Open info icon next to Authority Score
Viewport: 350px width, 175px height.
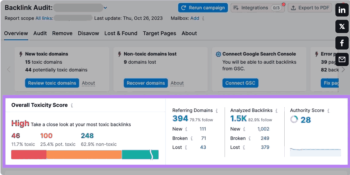coord(328,111)
